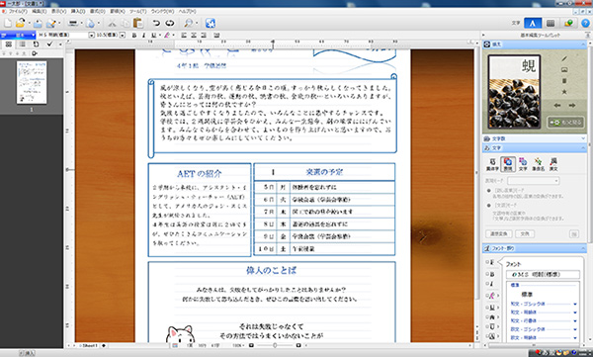
Task: Apply right alignment icon in format bar
Action: tap(204, 36)
